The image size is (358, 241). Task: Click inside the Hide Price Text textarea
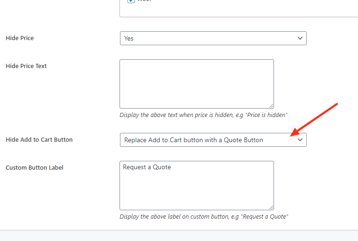click(x=197, y=84)
